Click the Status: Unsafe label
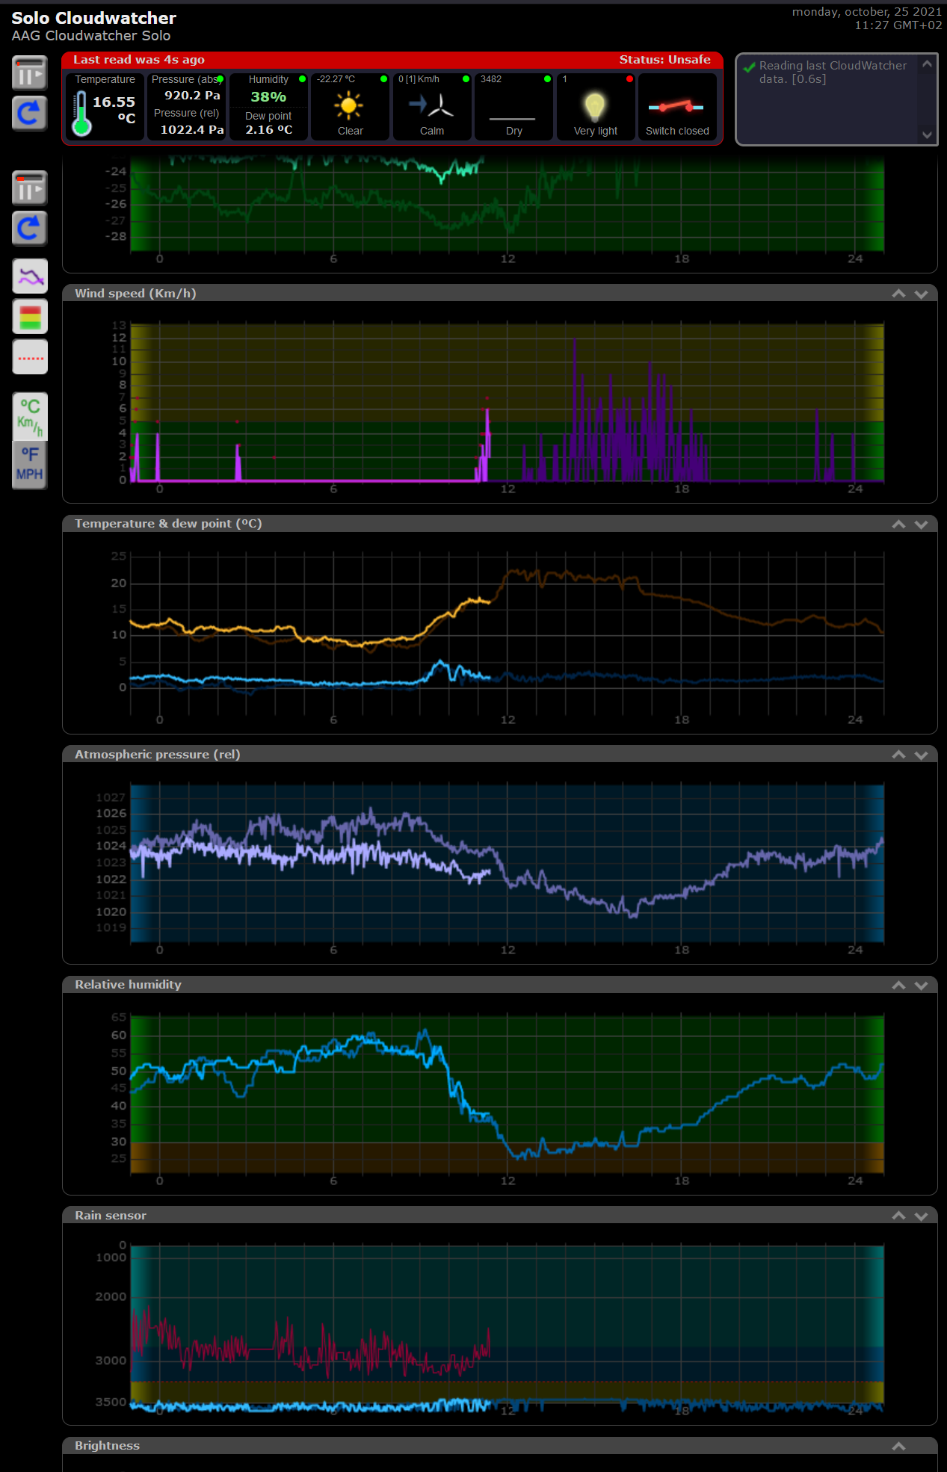This screenshot has width=947, height=1472. [x=664, y=60]
